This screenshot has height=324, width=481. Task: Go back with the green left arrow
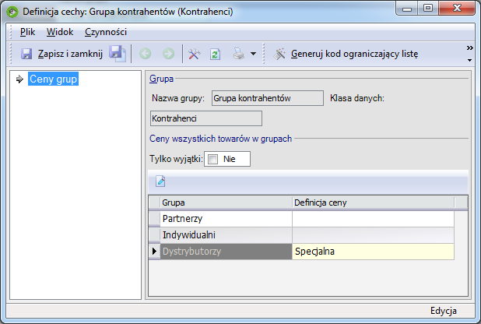(145, 54)
